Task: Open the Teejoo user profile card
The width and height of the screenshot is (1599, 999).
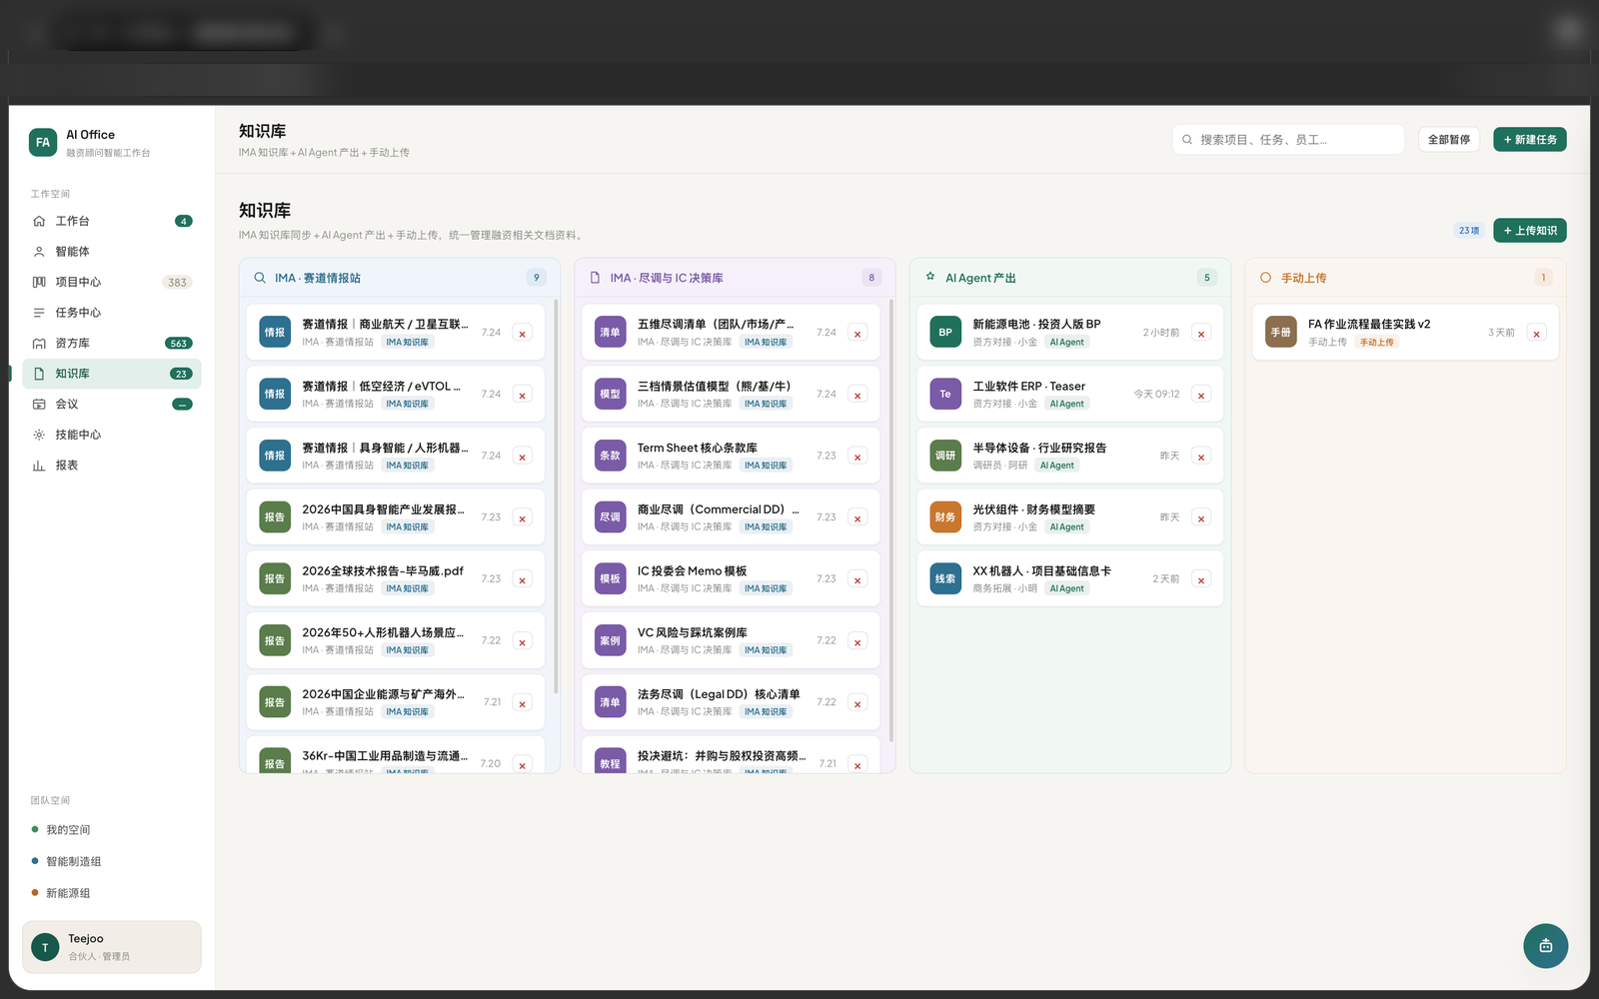Action: [112, 947]
